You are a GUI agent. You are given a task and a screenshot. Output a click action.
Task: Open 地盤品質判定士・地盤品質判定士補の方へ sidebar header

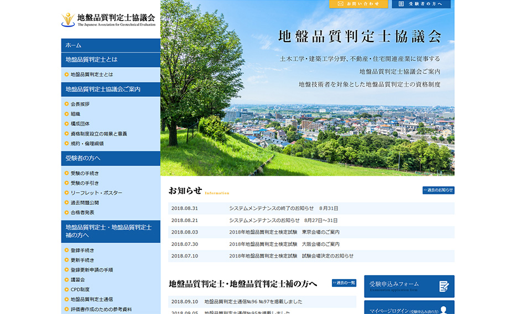(111, 231)
